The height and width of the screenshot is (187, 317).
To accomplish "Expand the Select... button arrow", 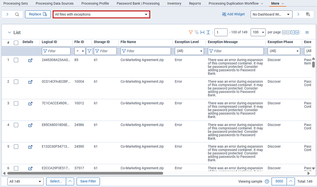I will click(x=70, y=181).
